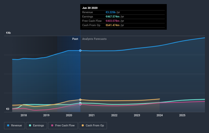Screen dimensions: 209x133
Task: Click the €3.225b revenue value in tooltip
Action: tap(111, 12)
